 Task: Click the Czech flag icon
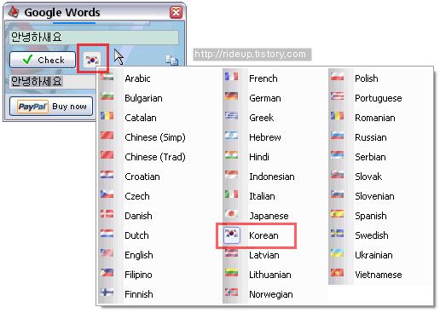tap(107, 194)
